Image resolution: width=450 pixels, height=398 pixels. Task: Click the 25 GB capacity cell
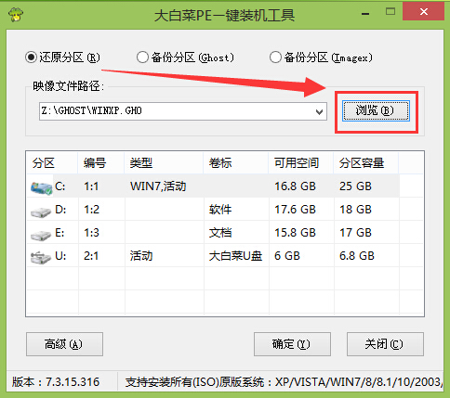pos(355,186)
